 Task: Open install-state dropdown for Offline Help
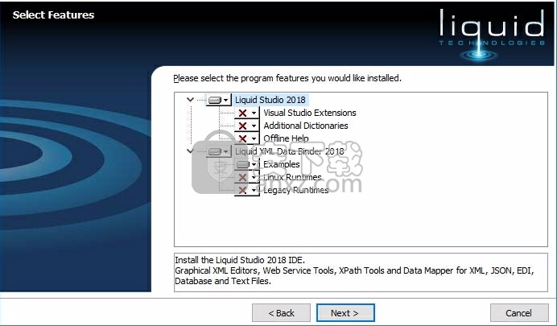[247, 138]
